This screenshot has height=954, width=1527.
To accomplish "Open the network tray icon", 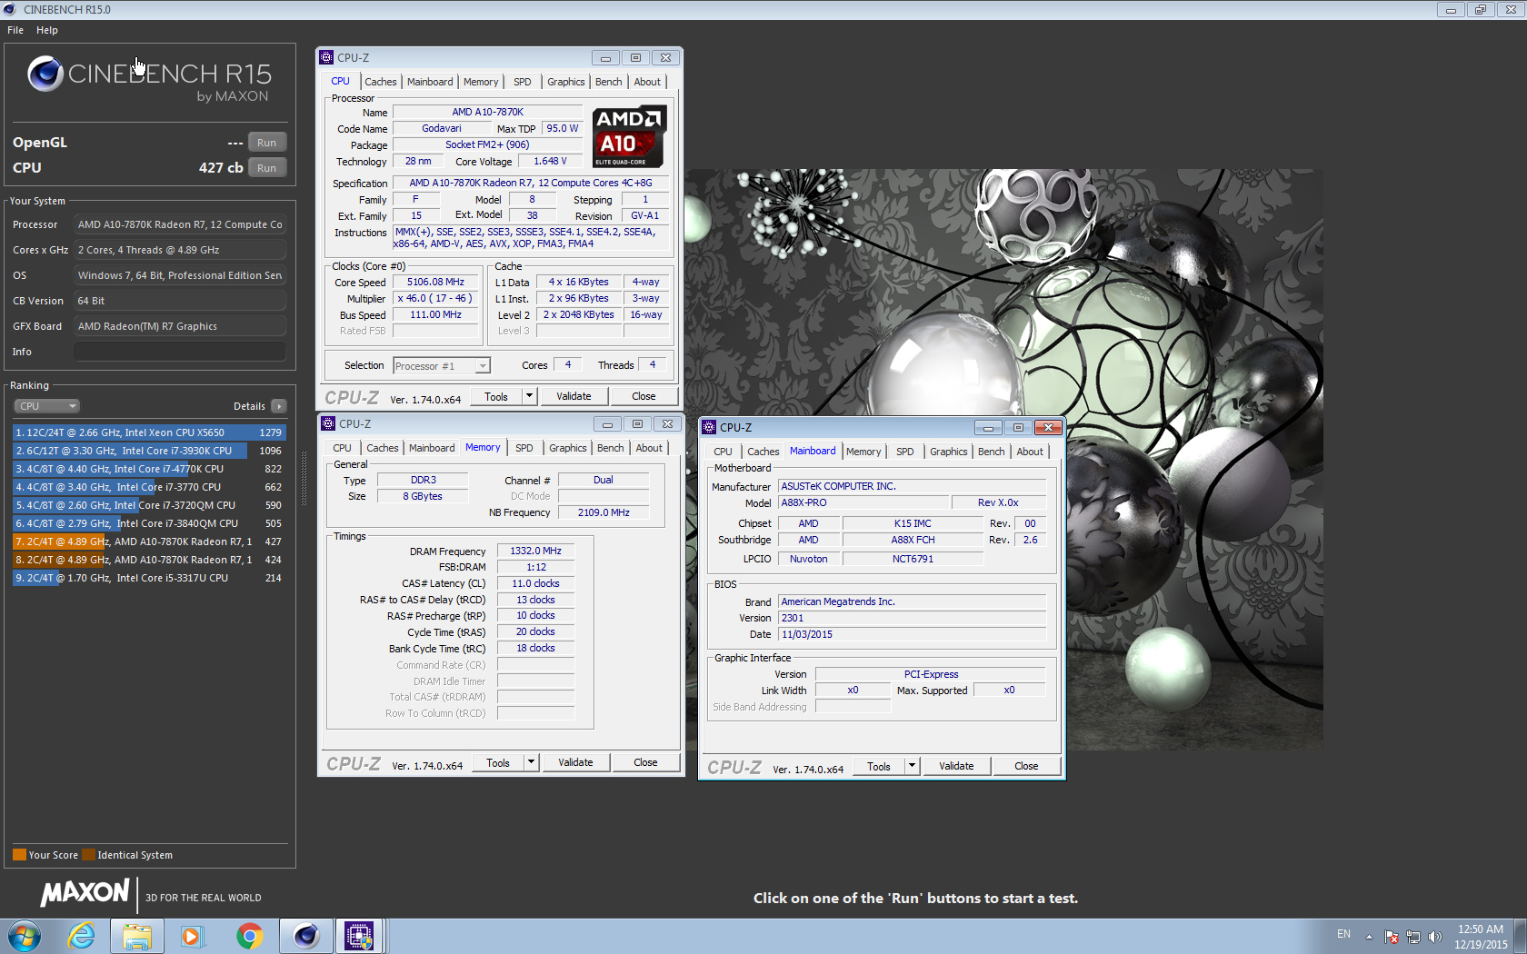I will 1413,936.
